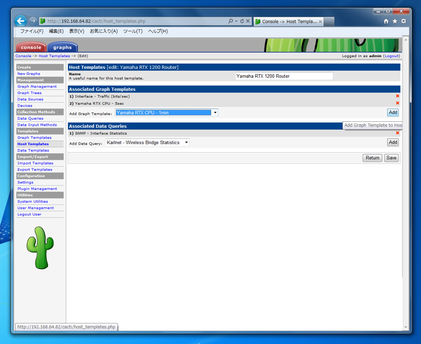Open User Management in sidebar

[x=35, y=208]
